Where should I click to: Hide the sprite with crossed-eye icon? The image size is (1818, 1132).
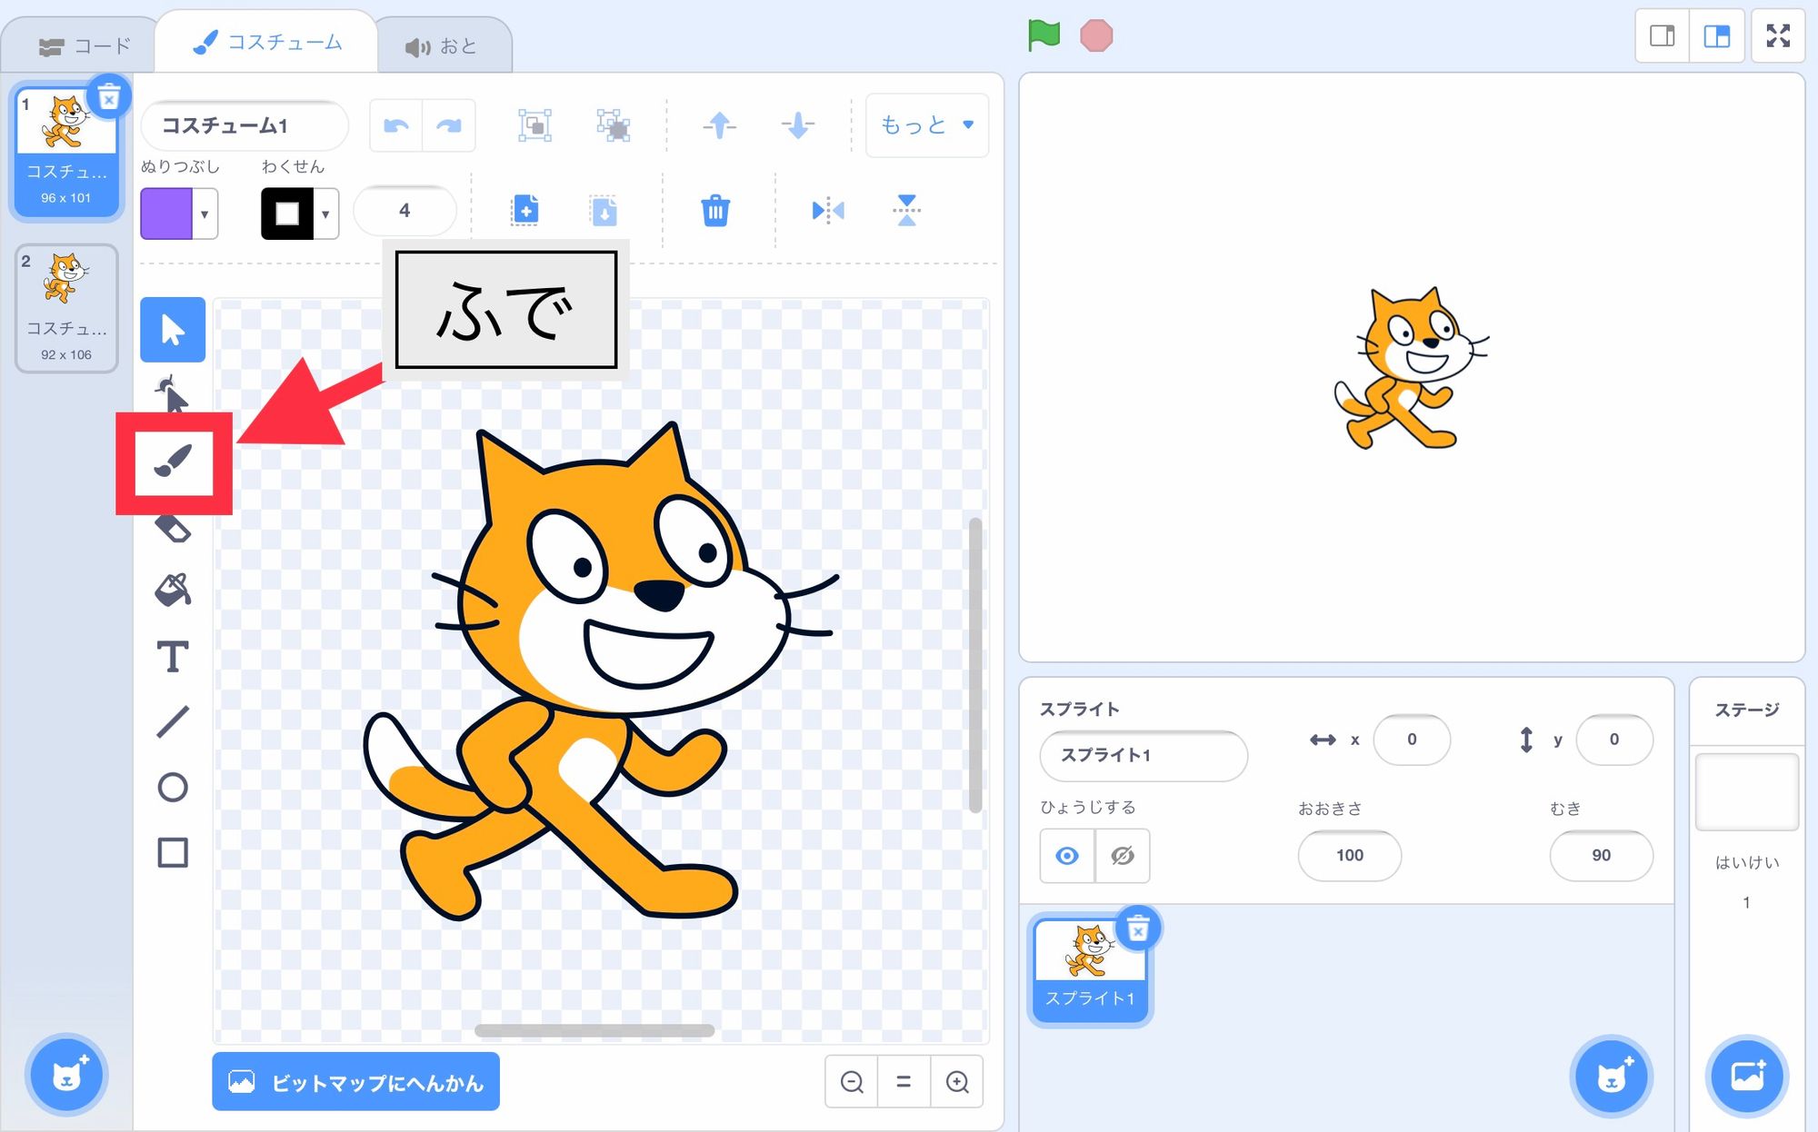coord(1123,856)
